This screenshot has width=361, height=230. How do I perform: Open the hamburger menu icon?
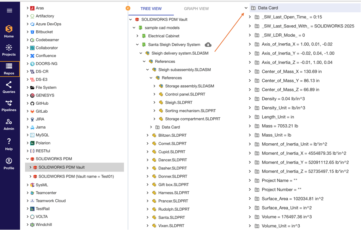(x=10, y=11)
